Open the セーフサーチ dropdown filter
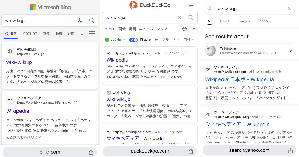 (167, 40)
